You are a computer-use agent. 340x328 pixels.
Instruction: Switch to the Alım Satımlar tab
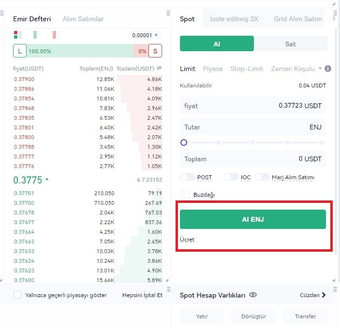83,19
